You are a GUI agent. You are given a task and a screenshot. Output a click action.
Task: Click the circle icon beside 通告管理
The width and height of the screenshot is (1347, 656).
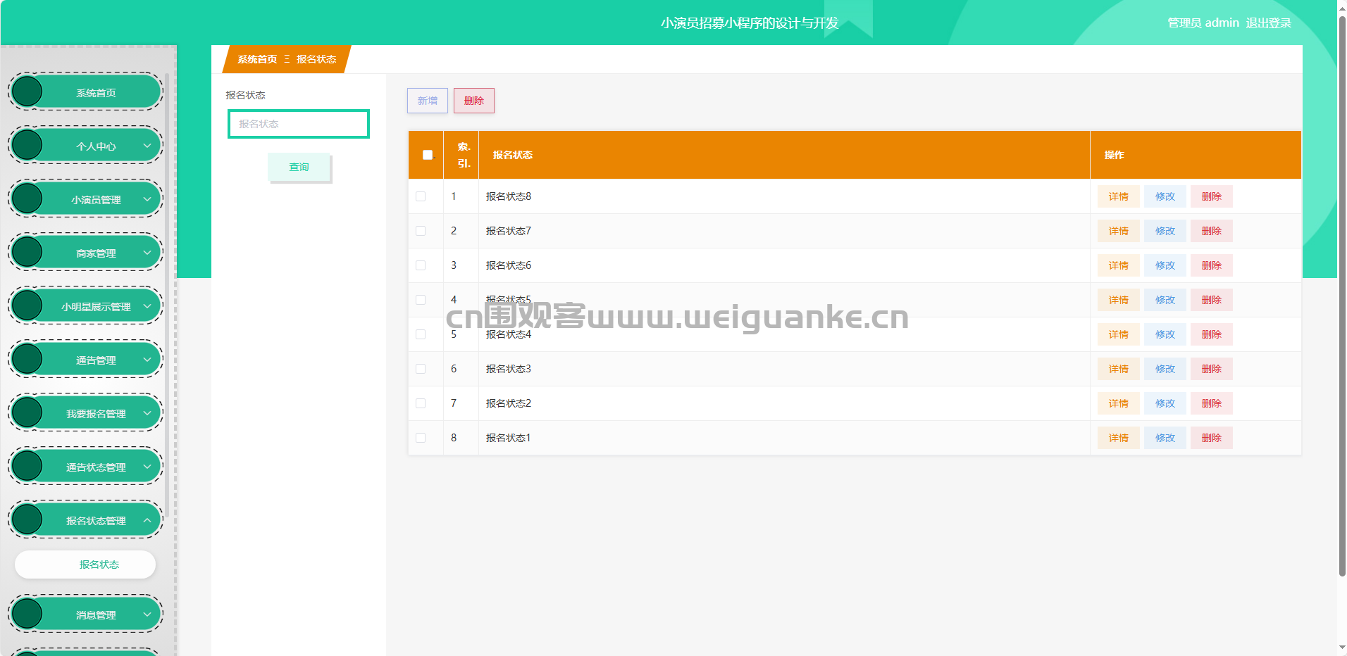pos(27,359)
